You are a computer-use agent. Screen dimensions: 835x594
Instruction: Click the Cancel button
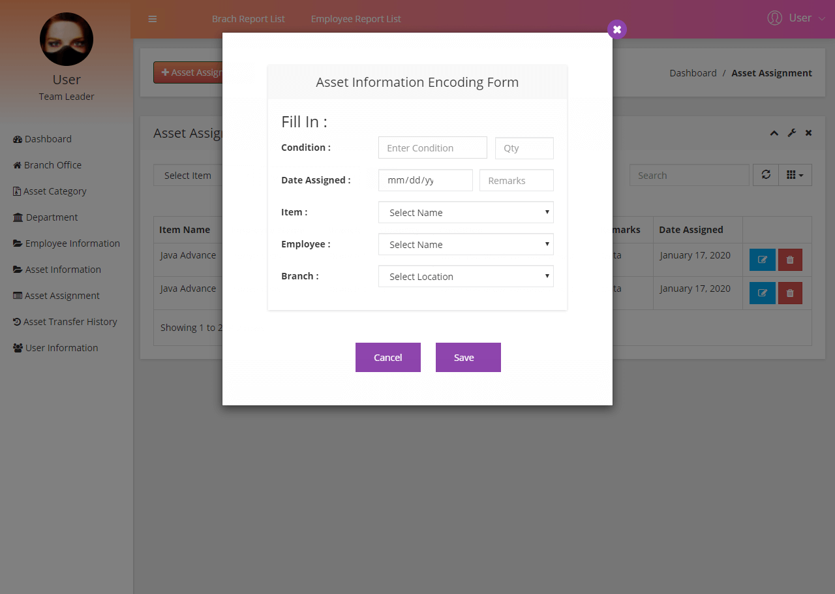point(388,357)
